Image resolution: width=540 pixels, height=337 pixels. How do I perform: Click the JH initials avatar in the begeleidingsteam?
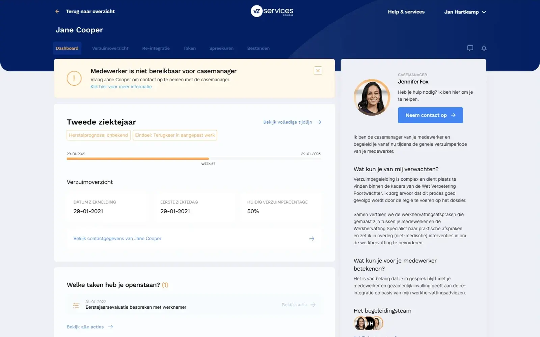click(370, 324)
